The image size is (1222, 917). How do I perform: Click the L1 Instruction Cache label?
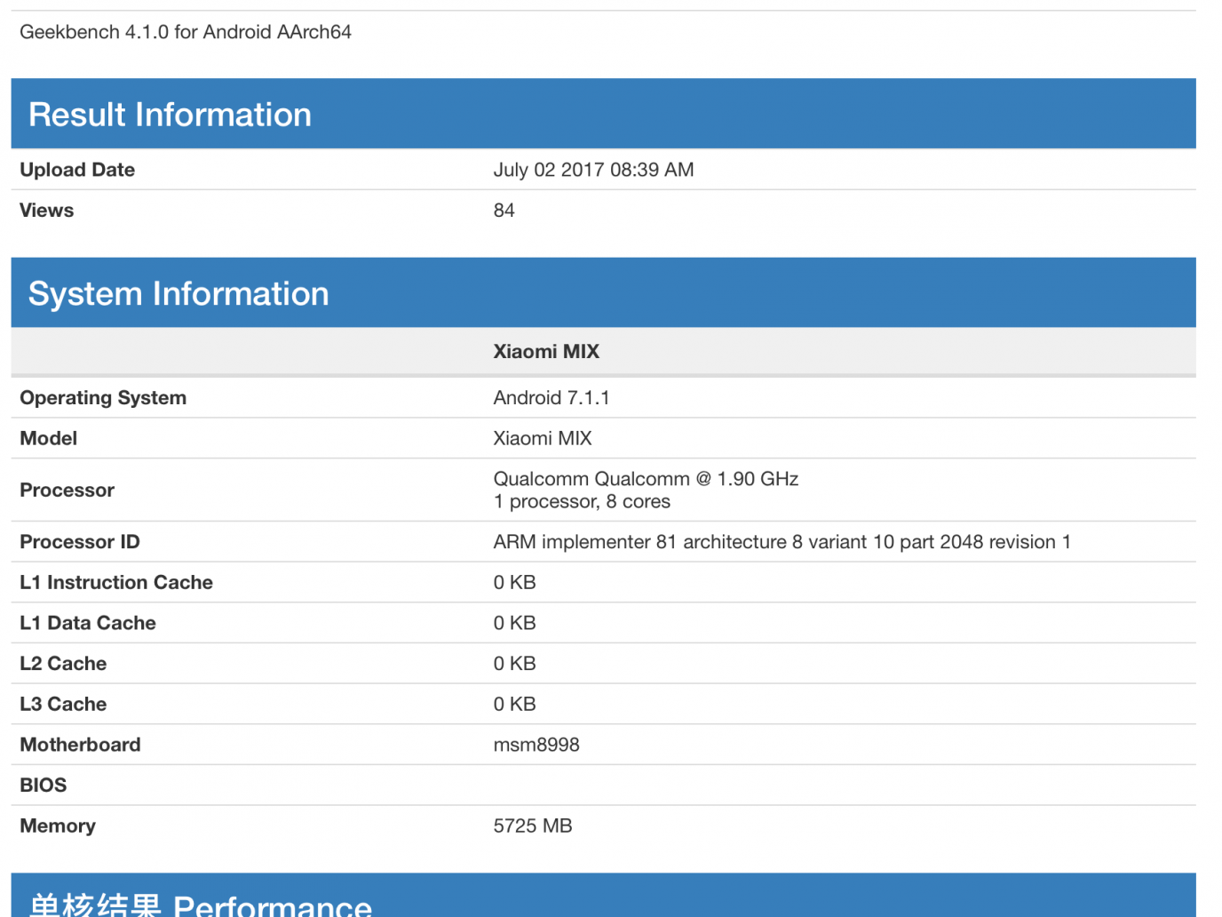pyautogui.click(x=116, y=583)
